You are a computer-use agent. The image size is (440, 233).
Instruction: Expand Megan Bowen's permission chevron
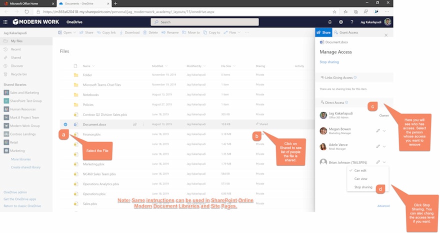pos(384,131)
